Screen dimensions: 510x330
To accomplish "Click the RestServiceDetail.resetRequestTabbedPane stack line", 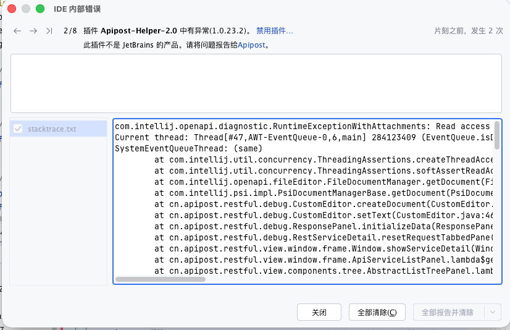I will [x=324, y=237].
